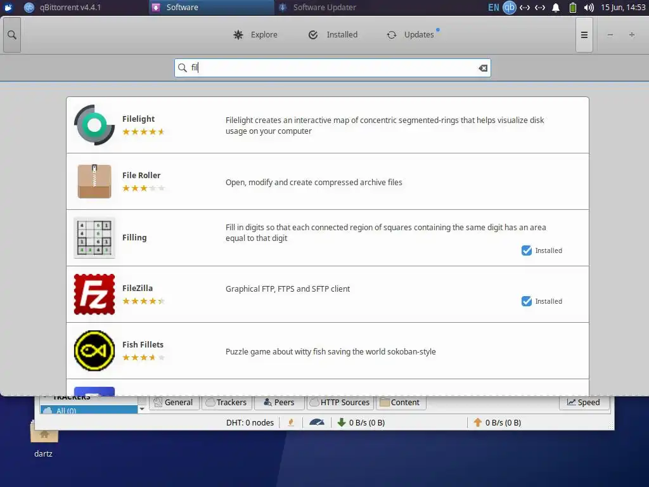Select the Filling title
Viewport: 649px width, 487px height.
[x=134, y=237]
